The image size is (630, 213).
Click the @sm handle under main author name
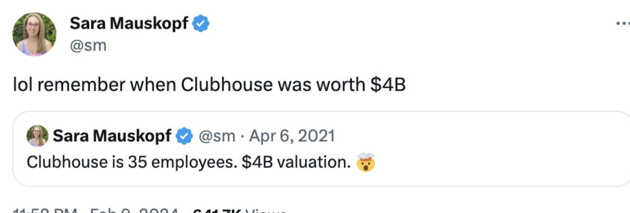[x=88, y=46]
